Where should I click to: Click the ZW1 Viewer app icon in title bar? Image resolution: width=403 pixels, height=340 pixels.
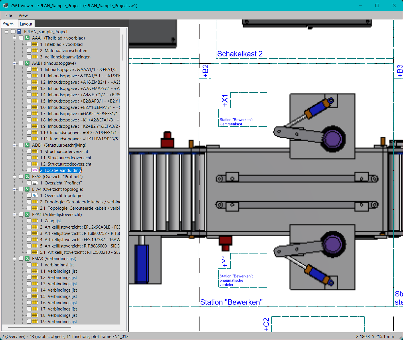coord(5,5)
